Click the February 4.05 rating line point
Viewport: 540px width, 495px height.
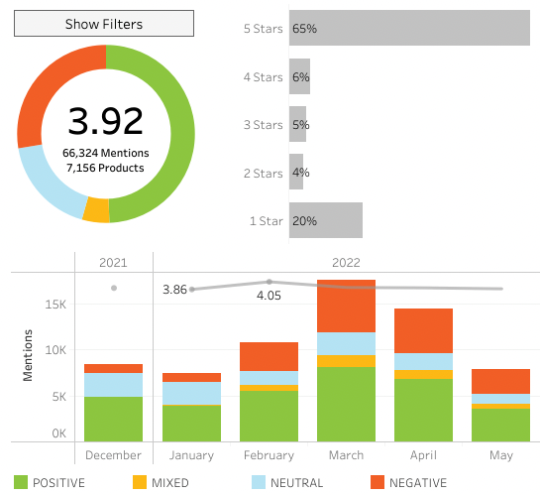click(270, 282)
